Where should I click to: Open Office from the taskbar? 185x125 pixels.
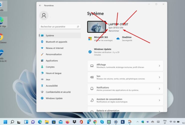pyautogui.click(x=81, y=122)
